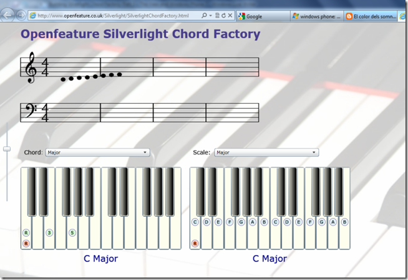Click the browser Back arrow button

7,15
